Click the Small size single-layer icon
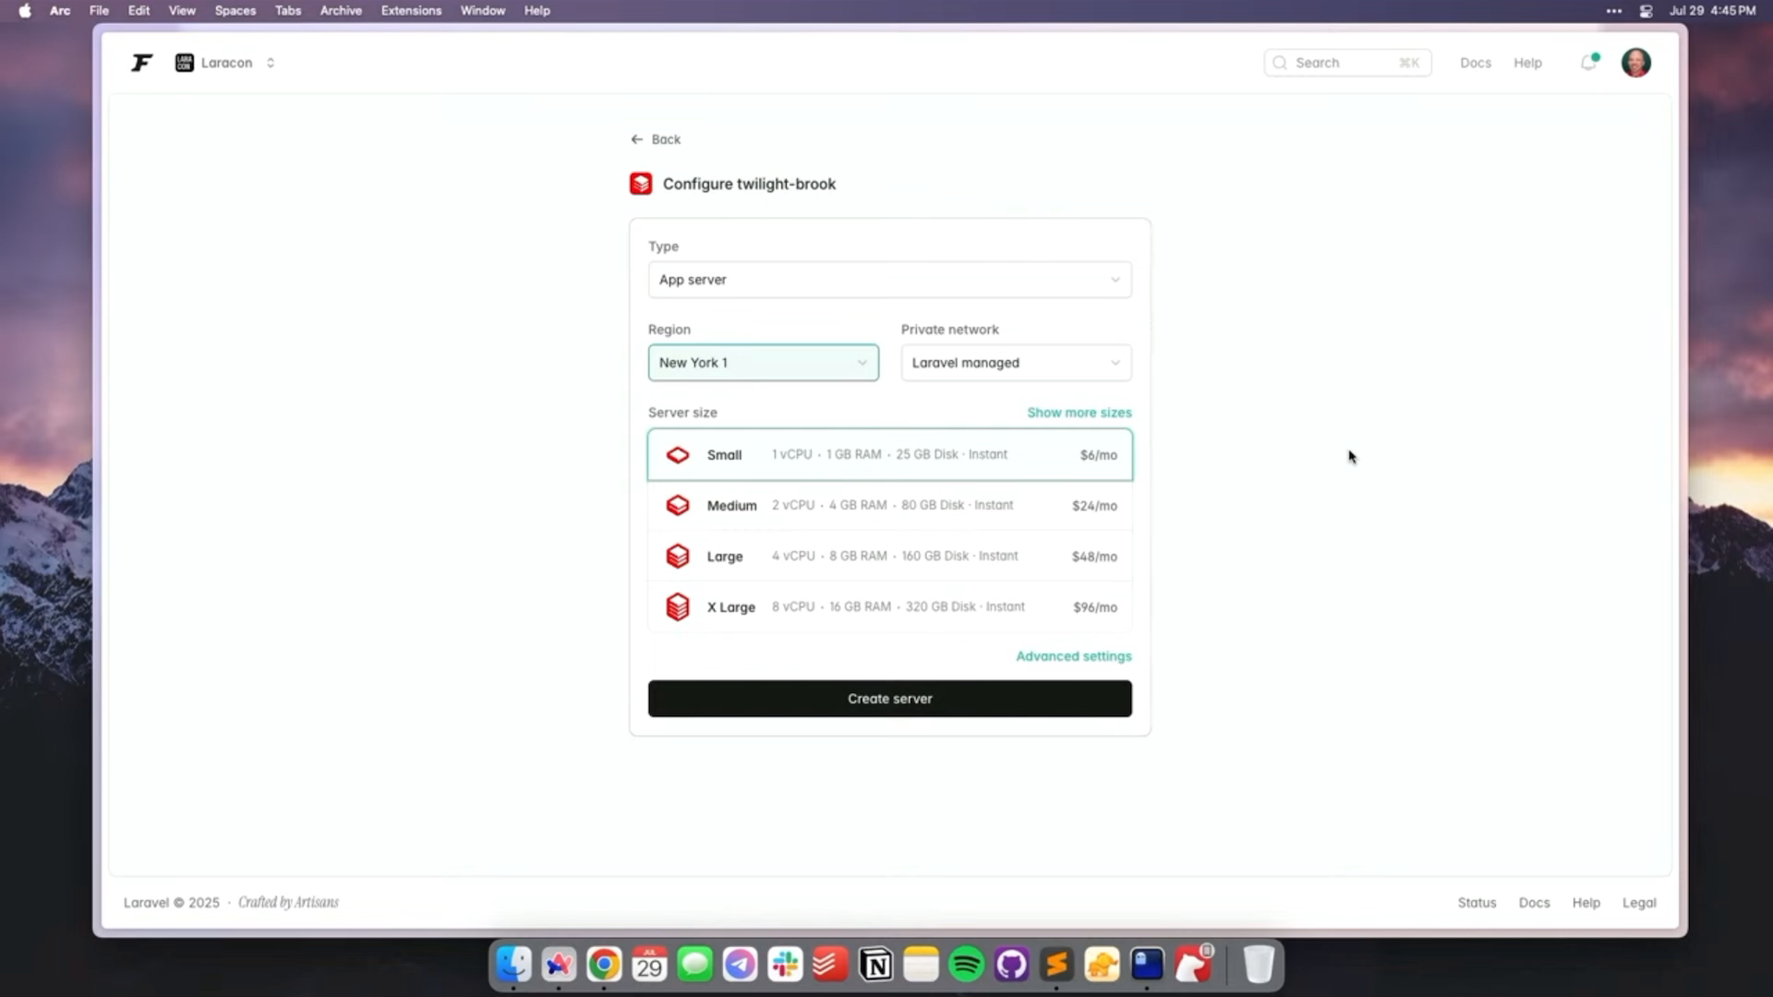Viewport: 1773px width, 997px height. (678, 455)
